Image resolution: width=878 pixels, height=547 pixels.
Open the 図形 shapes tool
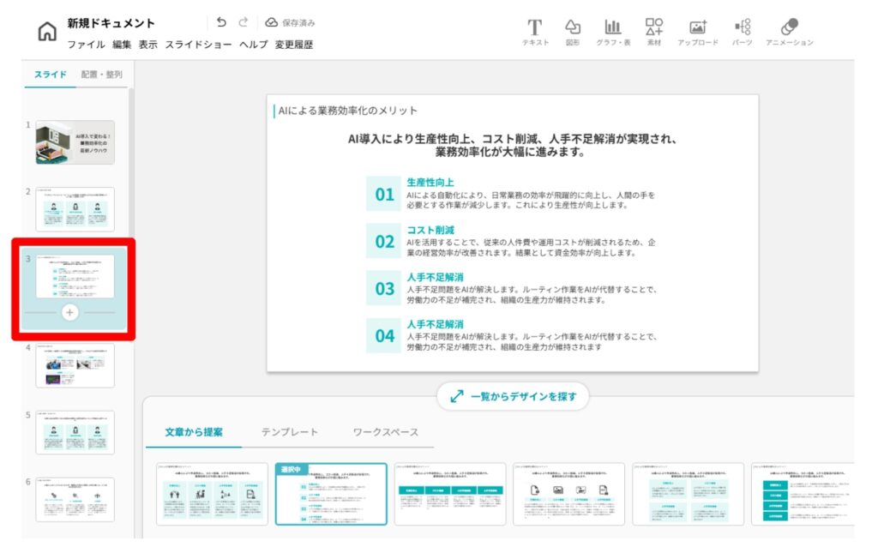(x=572, y=33)
